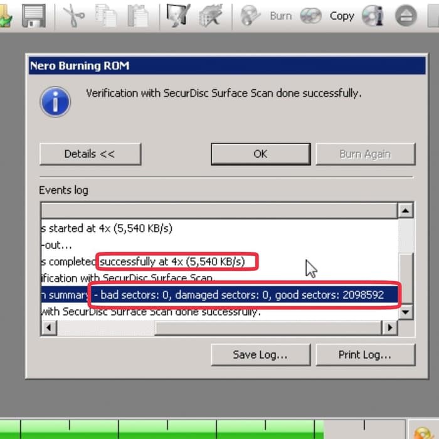Click the Copy disc icon

point(311,16)
